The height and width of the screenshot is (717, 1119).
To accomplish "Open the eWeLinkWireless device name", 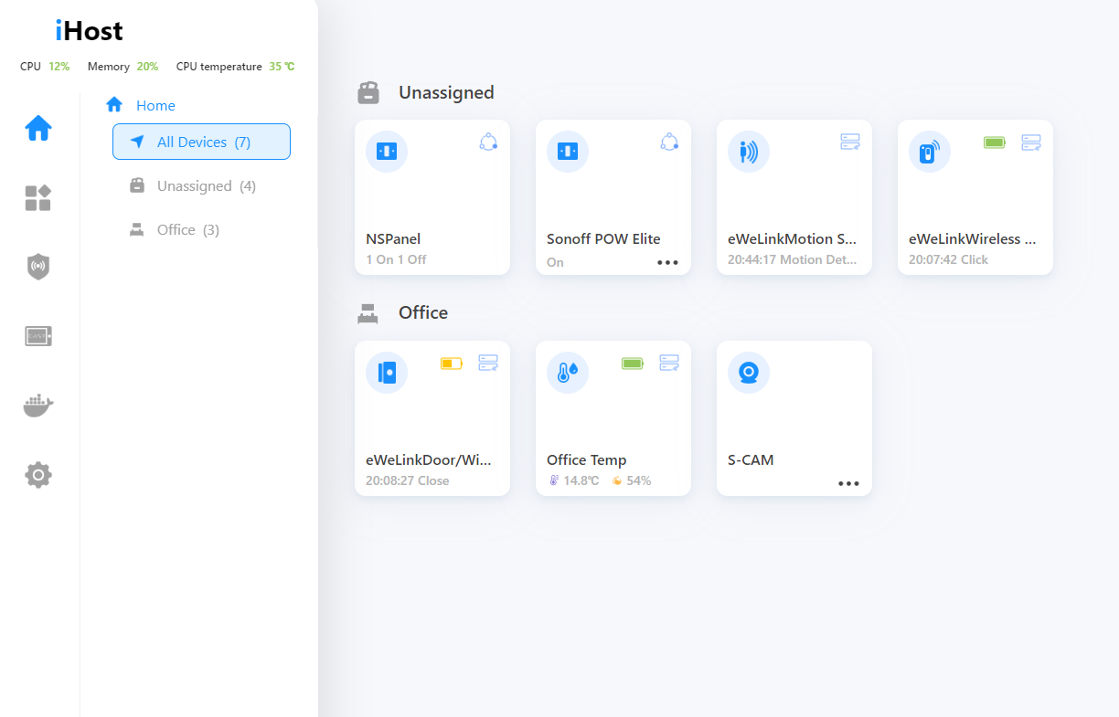I will click(973, 238).
